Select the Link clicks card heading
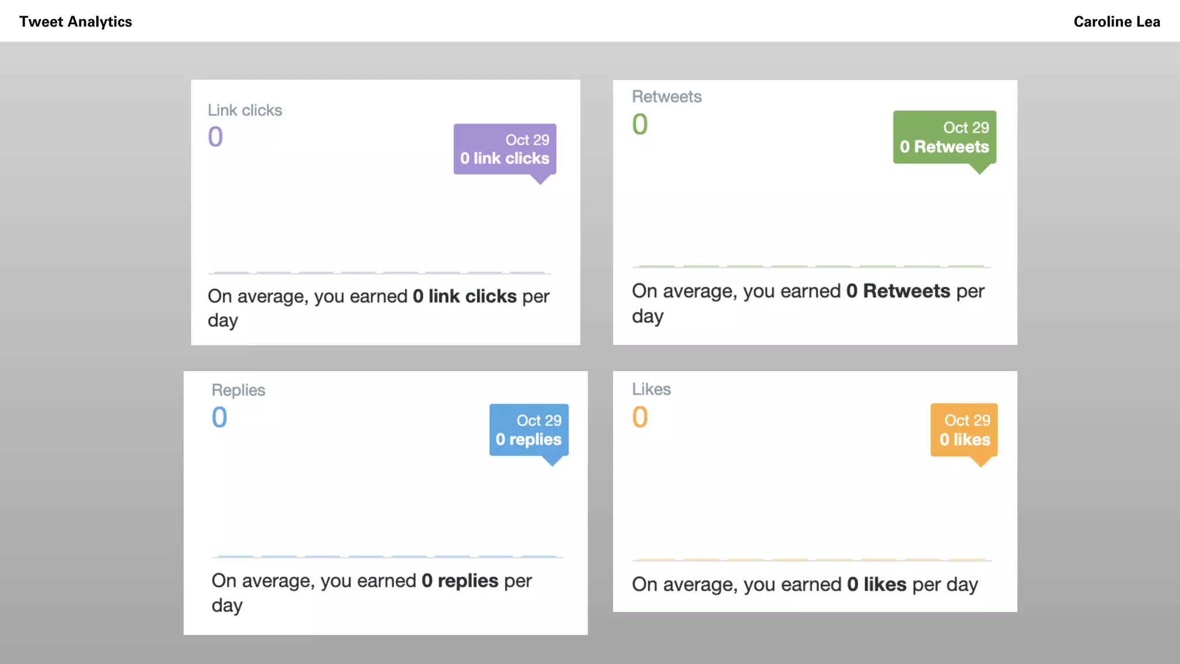Image resolution: width=1180 pixels, height=664 pixels. (245, 110)
